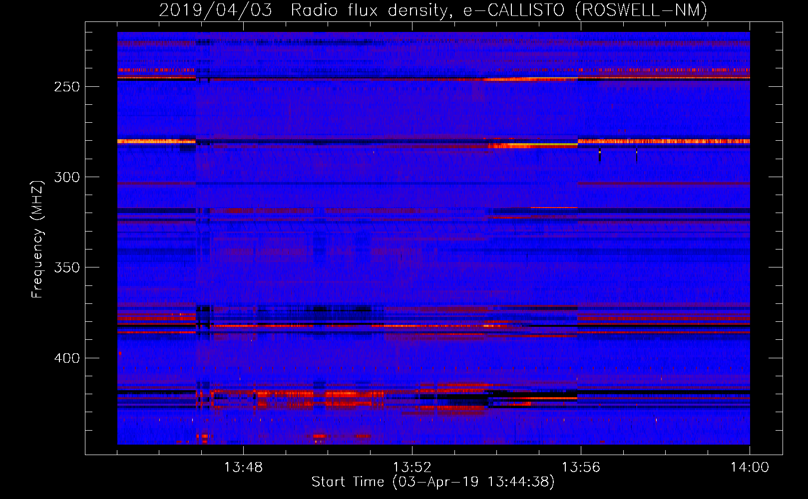Click the plot title "Radio flux density, e-CALLISTO"
The height and width of the screenshot is (499, 808).
tap(372, 10)
